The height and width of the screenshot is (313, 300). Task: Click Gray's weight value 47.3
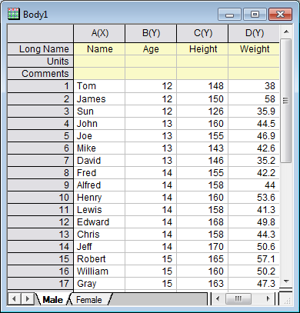(254, 284)
